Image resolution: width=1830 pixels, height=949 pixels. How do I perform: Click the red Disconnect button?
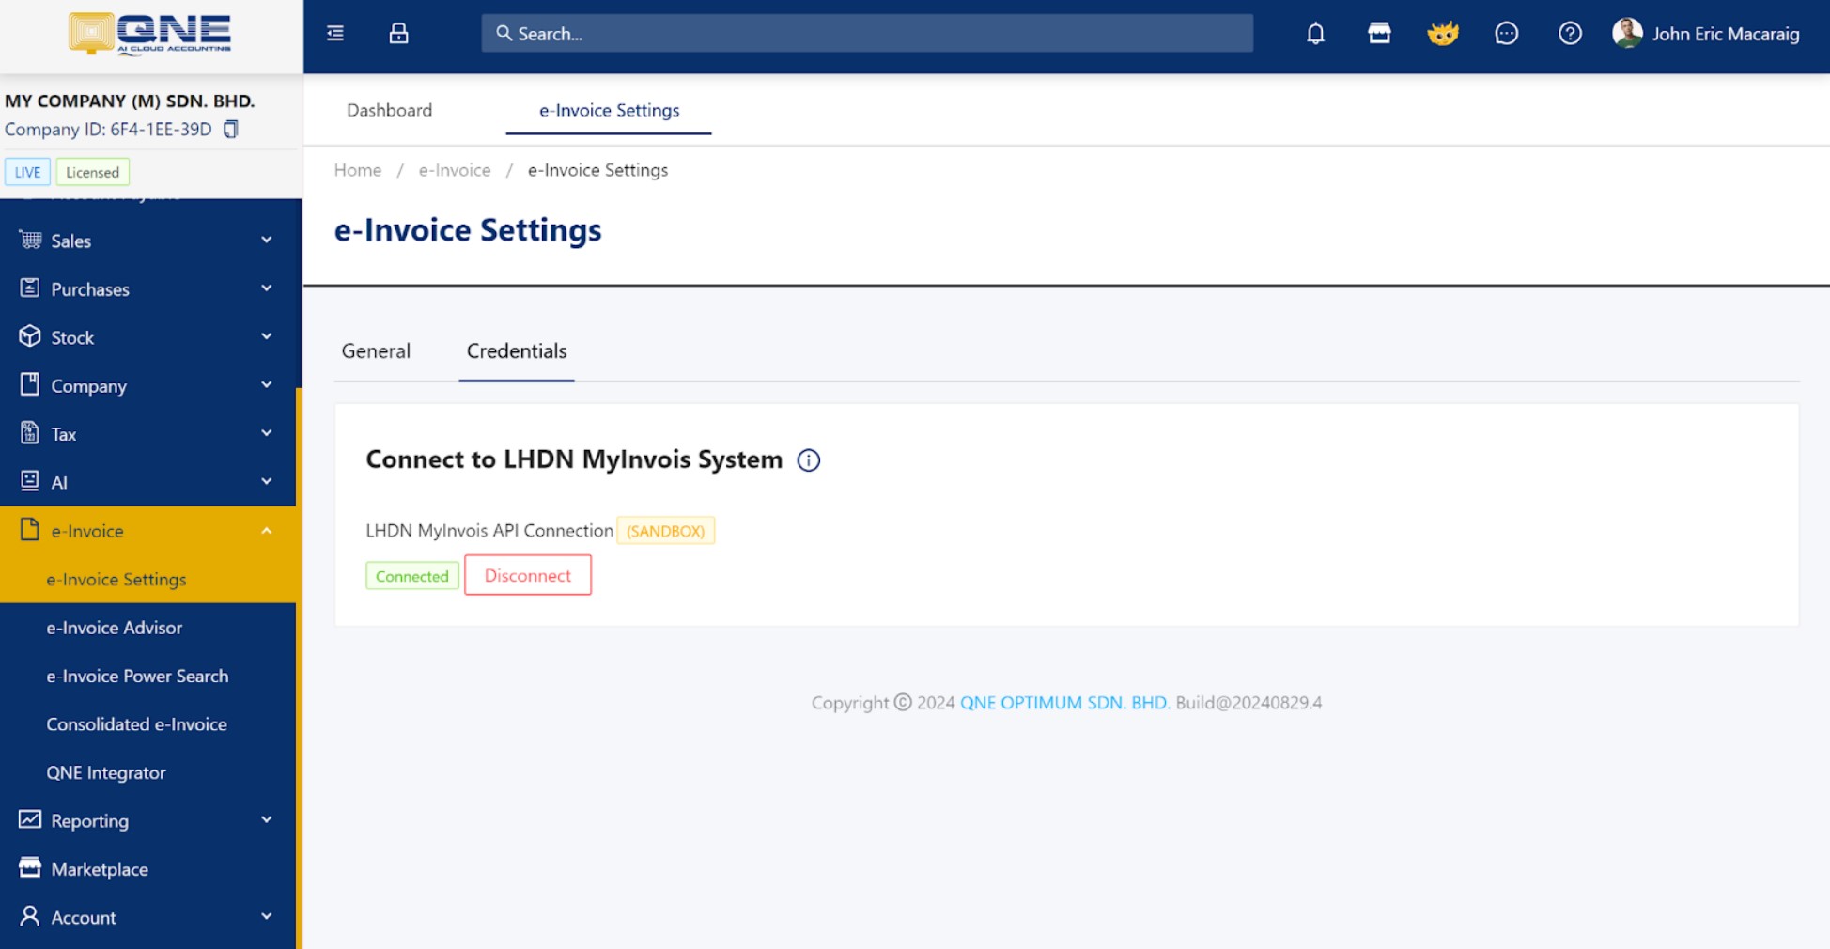point(527,575)
